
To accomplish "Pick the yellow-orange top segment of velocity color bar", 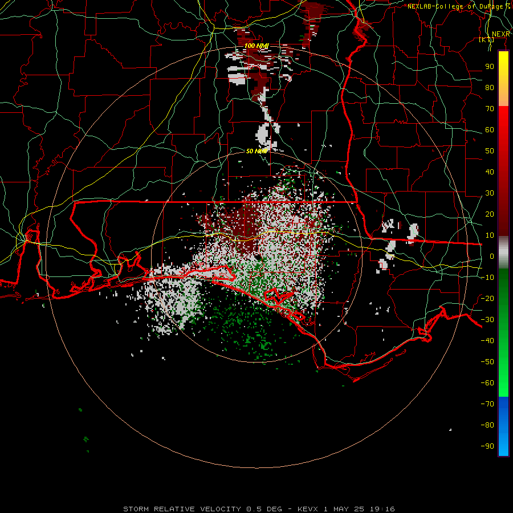I will [503, 79].
